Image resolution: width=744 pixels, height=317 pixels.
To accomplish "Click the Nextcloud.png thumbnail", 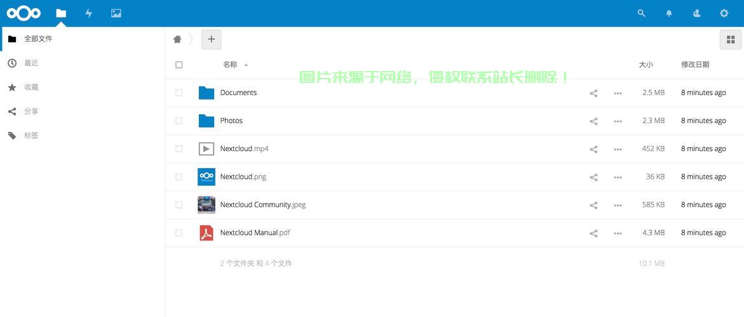I will coord(206,176).
